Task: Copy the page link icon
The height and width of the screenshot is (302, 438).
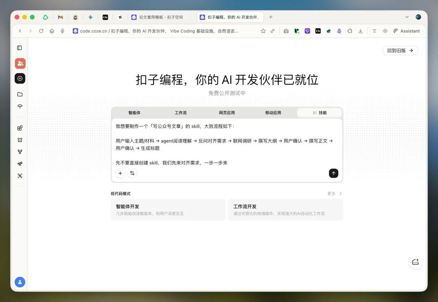Action: click(x=273, y=31)
